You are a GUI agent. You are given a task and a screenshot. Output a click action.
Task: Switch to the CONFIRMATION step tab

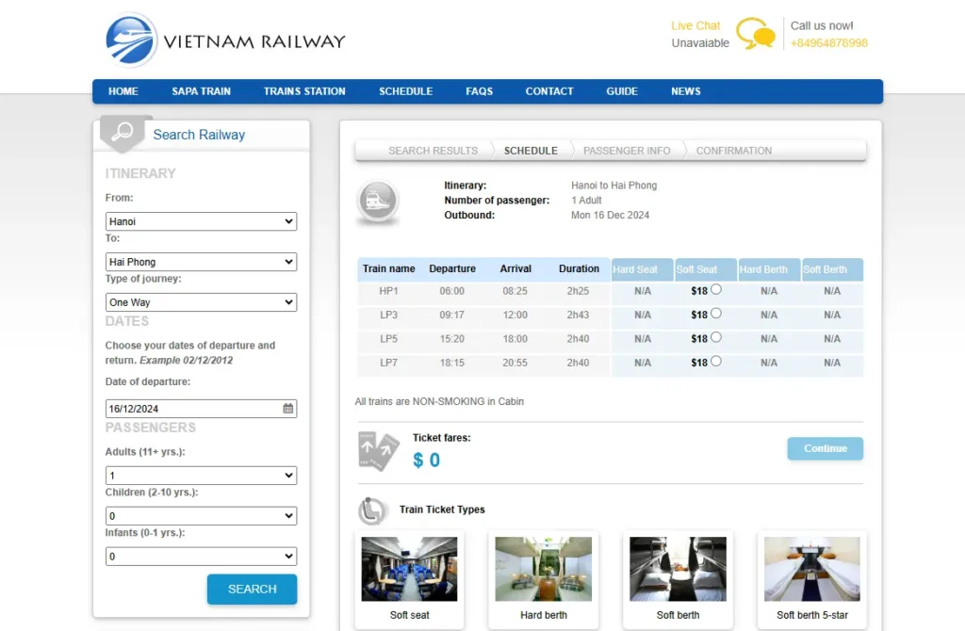(x=733, y=151)
